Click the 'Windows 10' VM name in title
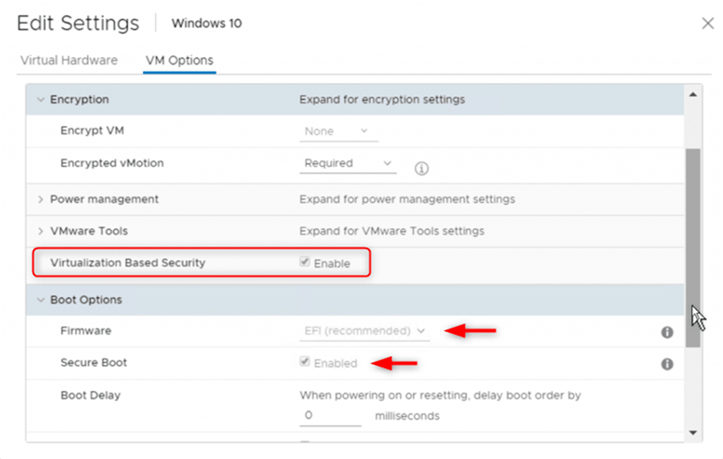Viewport: 723px width, 459px height. (x=207, y=23)
